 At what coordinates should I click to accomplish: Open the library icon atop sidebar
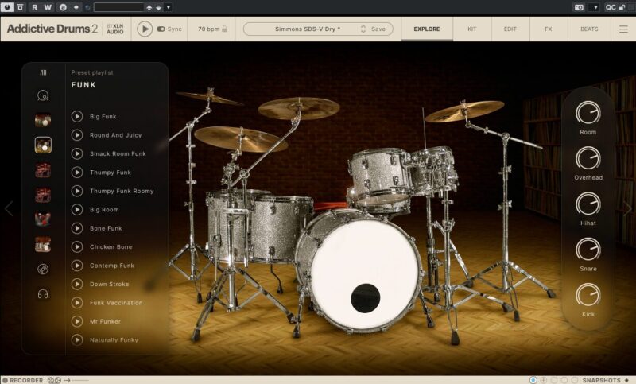[x=43, y=72]
